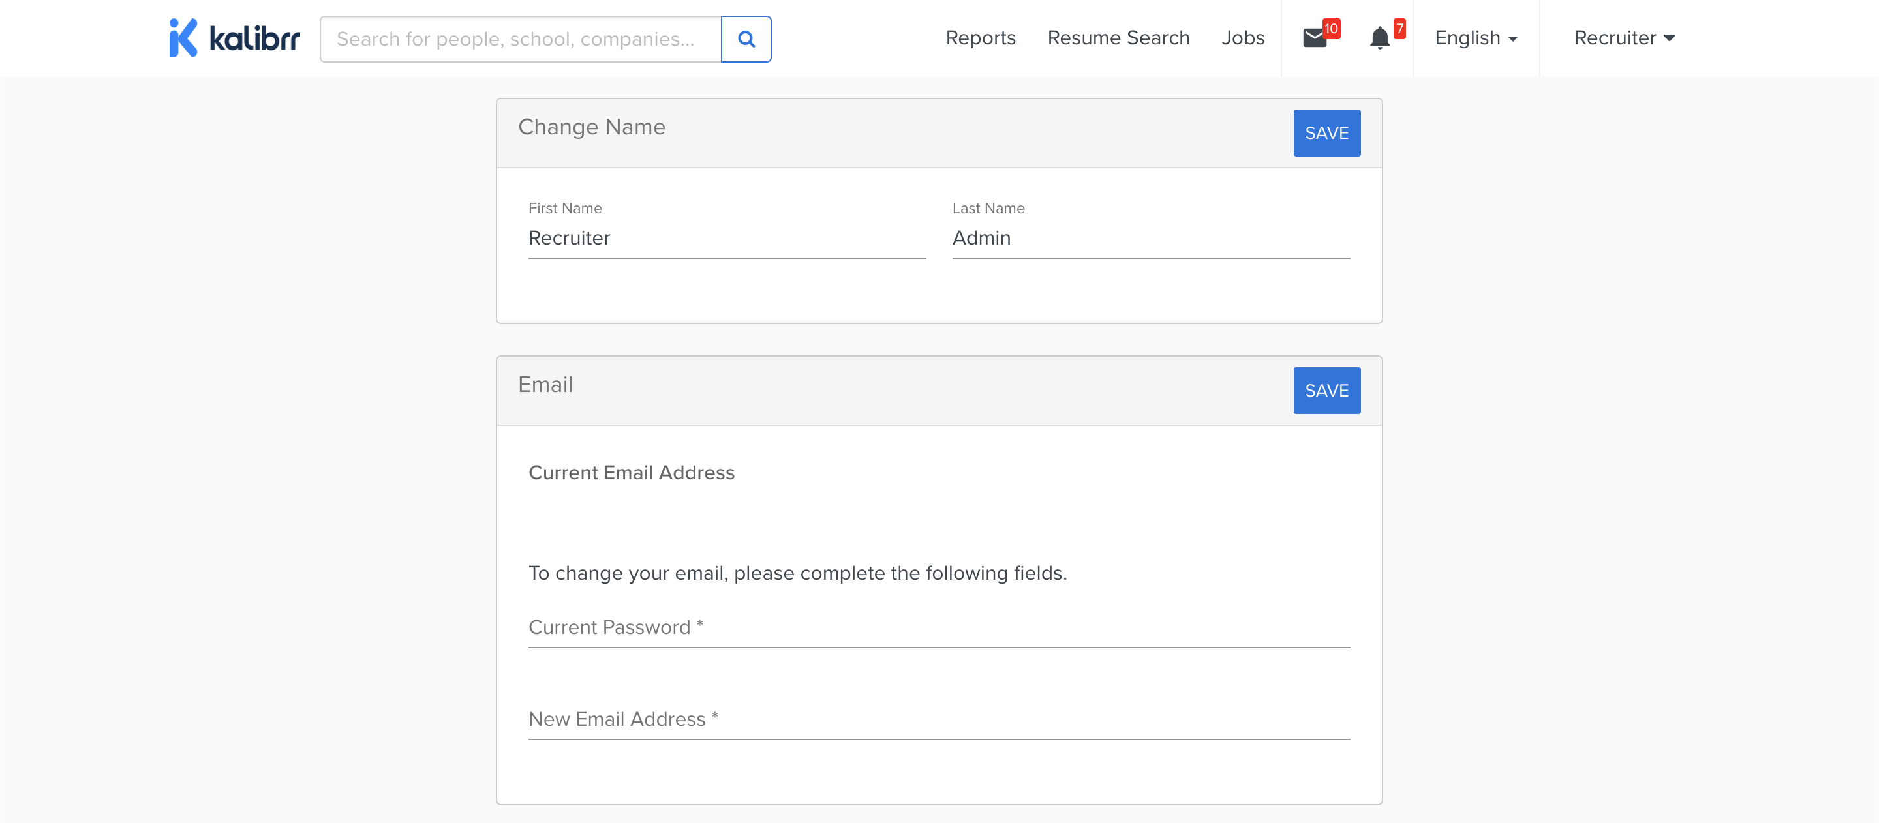Viewport: 1879px width, 823px height.
Task: Click the Last Name field containing Admin
Action: coord(1150,239)
